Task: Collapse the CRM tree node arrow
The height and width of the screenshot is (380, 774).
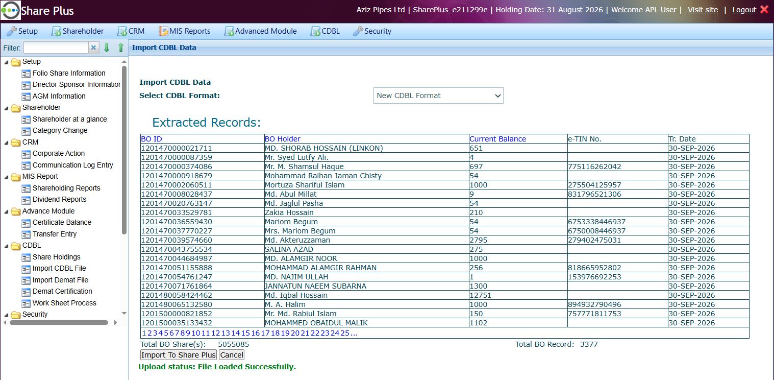Action: click(x=7, y=142)
